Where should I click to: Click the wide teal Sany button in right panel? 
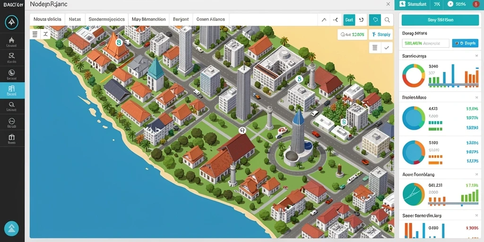tap(441, 20)
